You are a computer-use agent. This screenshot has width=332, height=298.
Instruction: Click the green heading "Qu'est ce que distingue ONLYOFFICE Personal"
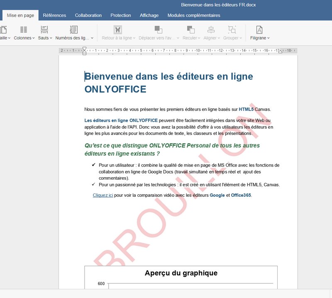coord(148,146)
